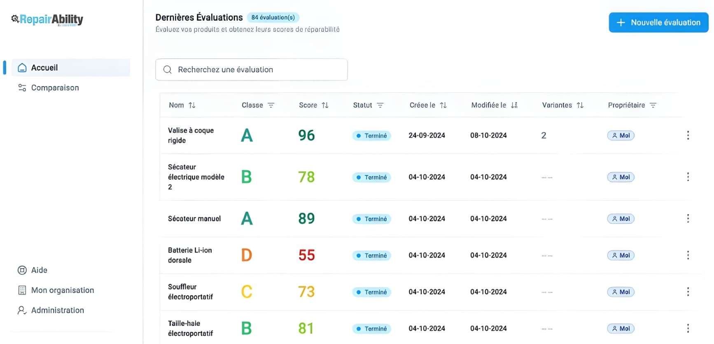Viewport: 714px width, 344px height.
Task: Open Sécateur électrique modèle 2 evaluation
Action: (196, 177)
